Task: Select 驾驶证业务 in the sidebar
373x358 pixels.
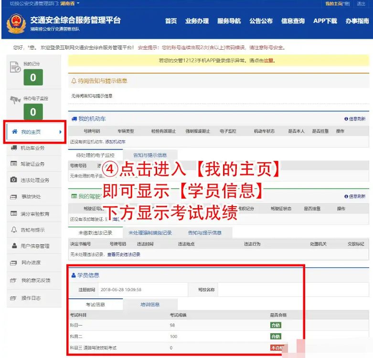Action: point(34,164)
